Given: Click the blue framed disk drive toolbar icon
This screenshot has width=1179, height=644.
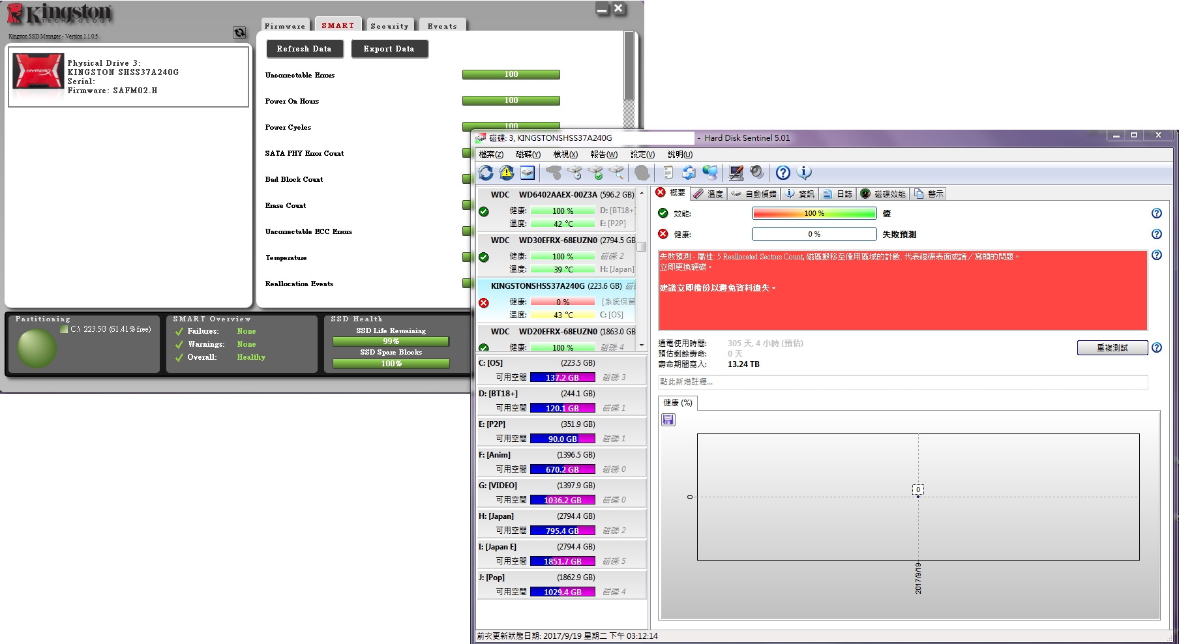Looking at the screenshot, I should click(528, 173).
